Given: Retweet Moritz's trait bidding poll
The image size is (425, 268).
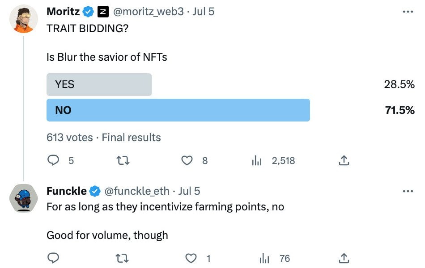Looking at the screenshot, I should 123,160.
